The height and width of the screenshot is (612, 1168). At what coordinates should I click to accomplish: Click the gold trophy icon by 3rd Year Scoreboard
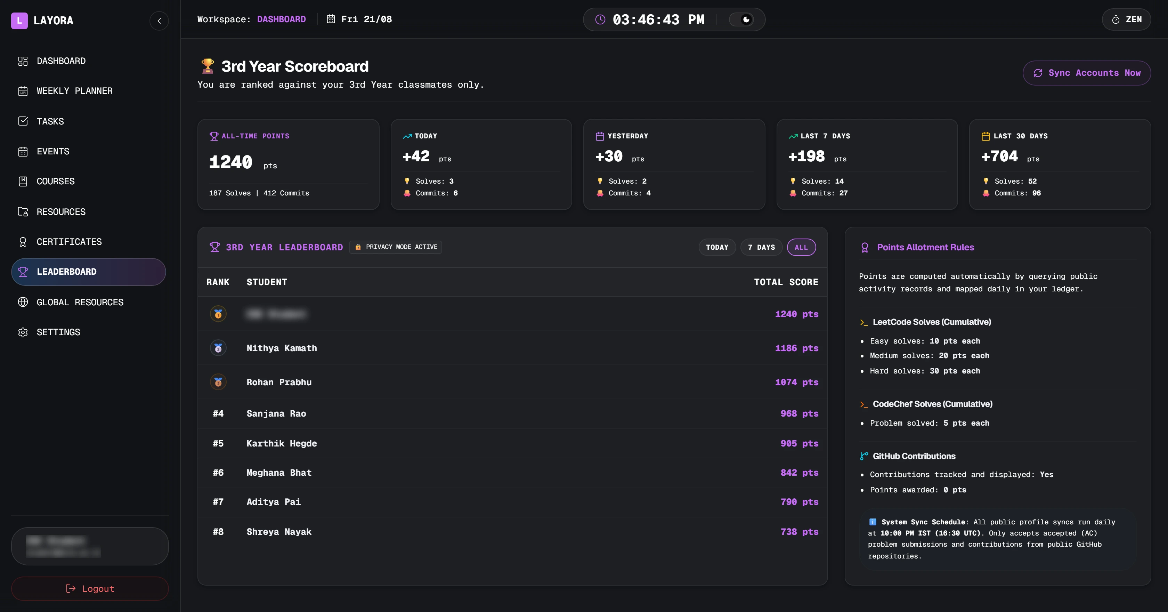coord(207,66)
